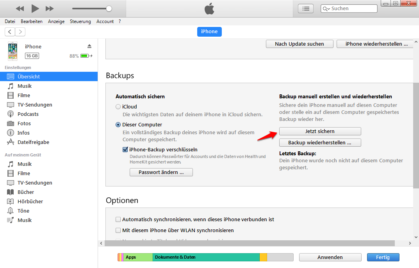
Task: Toggle iPhone-Backup verschlüsseln checkbox
Action: (125, 149)
